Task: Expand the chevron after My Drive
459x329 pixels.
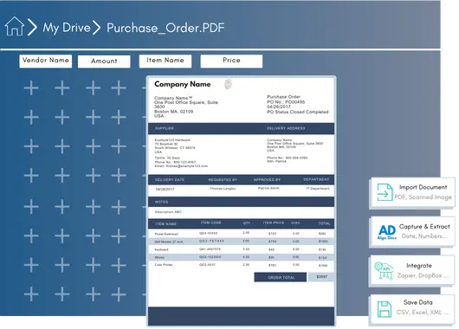Action: (x=97, y=28)
